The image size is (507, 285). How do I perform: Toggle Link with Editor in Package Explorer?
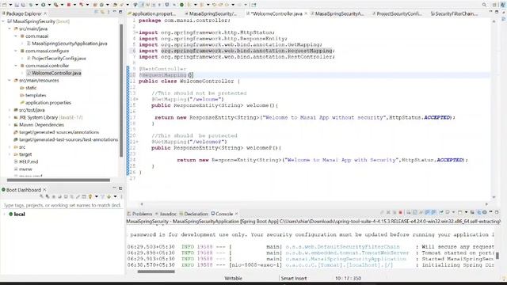(x=102, y=13)
